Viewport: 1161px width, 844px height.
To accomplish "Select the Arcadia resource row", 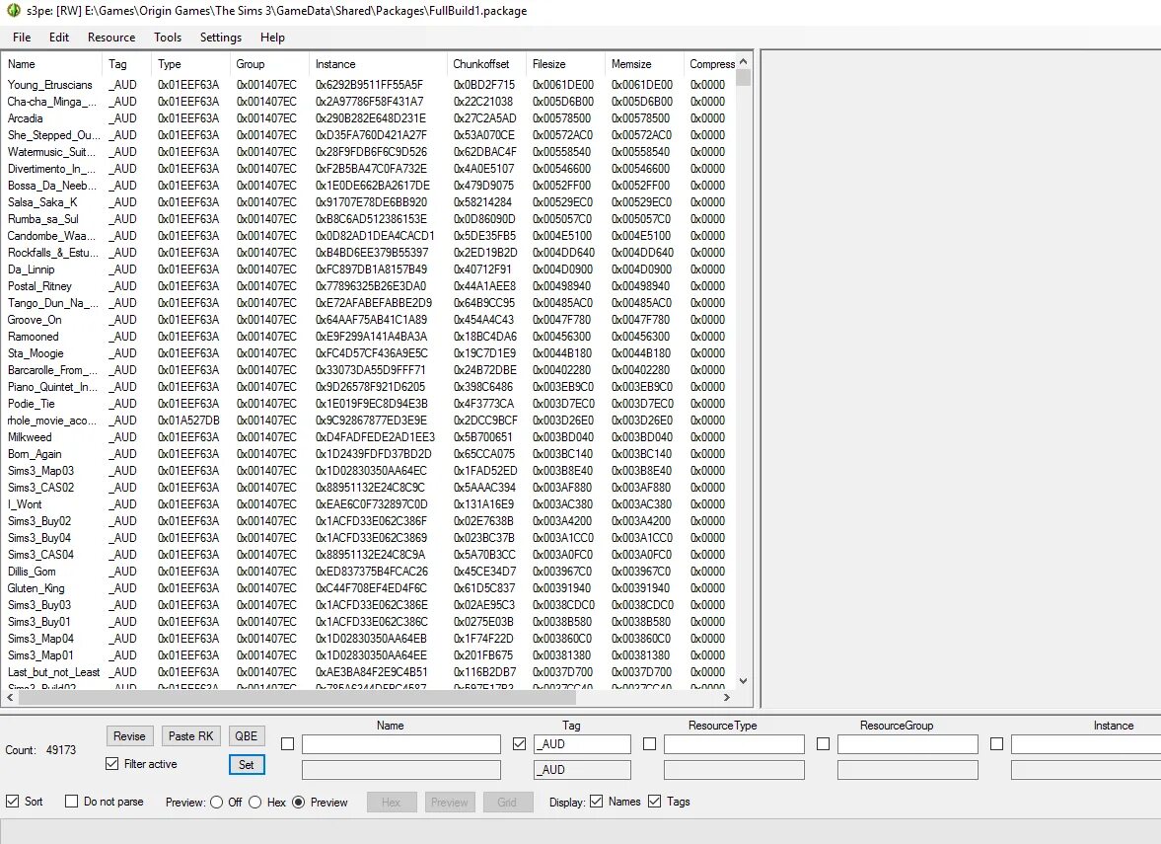I will pos(369,118).
